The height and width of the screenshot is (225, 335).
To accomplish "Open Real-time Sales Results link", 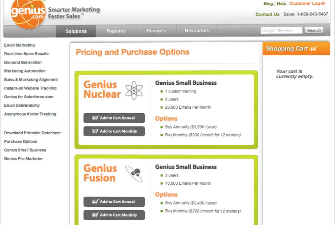I will [x=26, y=54].
